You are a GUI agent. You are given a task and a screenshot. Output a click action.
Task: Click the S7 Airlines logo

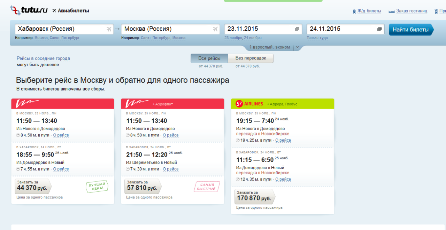pyautogui.click(x=249, y=104)
